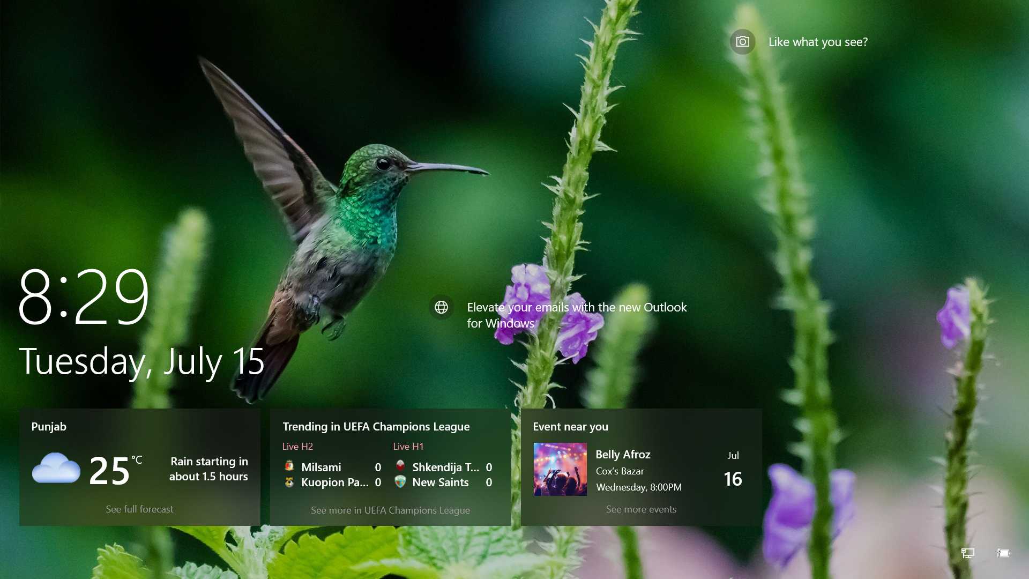Click the Event near you heading
The height and width of the screenshot is (579, 1029).
[570, 426]
